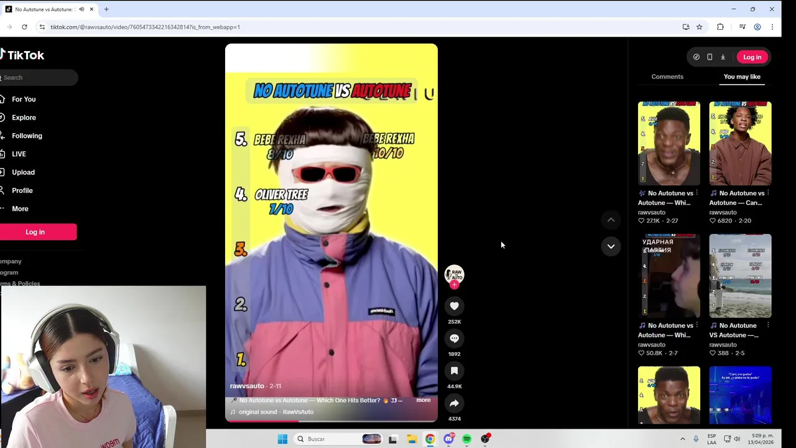Open the TikTok logo home link
796x448 pixels.
(22, 55)
